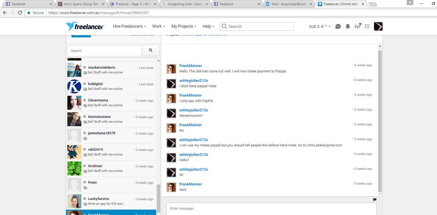Click FrankMeister name above 'No' message
This screenshot has height=215, width=437.
click(190, 125)
